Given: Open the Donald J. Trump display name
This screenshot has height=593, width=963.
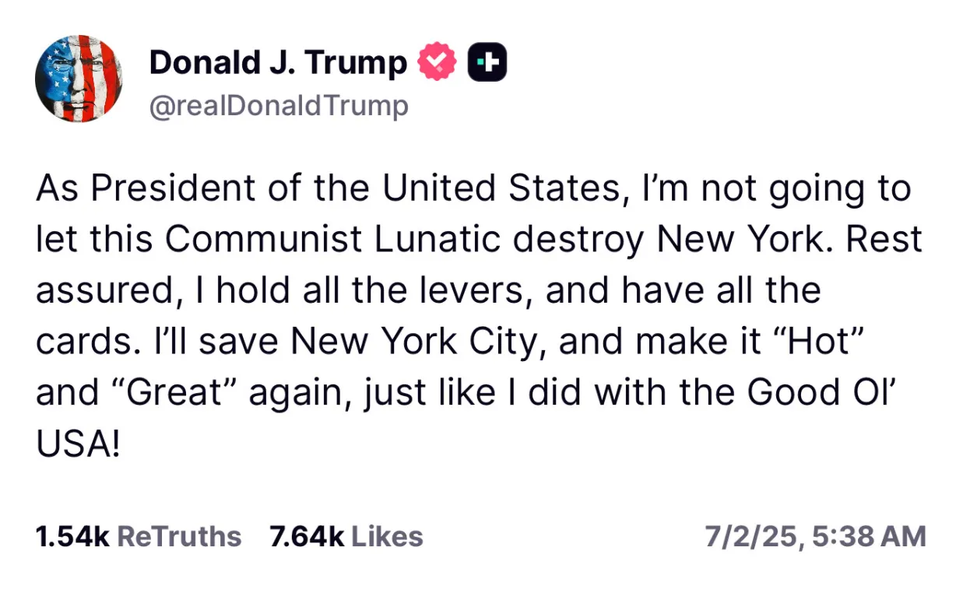Looking at the screenshot, I should [278, 62].
